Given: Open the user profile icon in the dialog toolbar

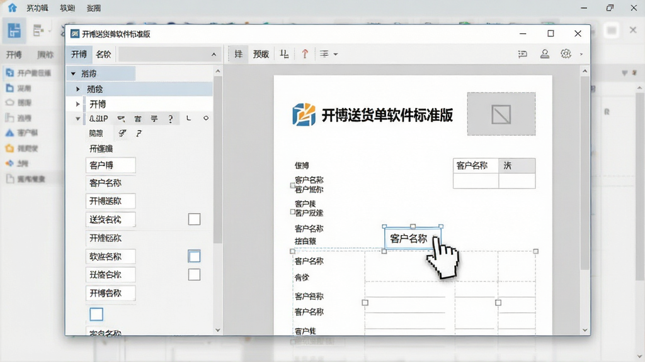Looking at the screenshot, I should coord(545,54).
